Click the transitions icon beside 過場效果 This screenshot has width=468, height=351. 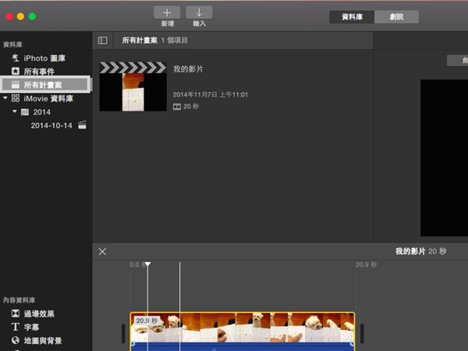[x=16, y=314]
